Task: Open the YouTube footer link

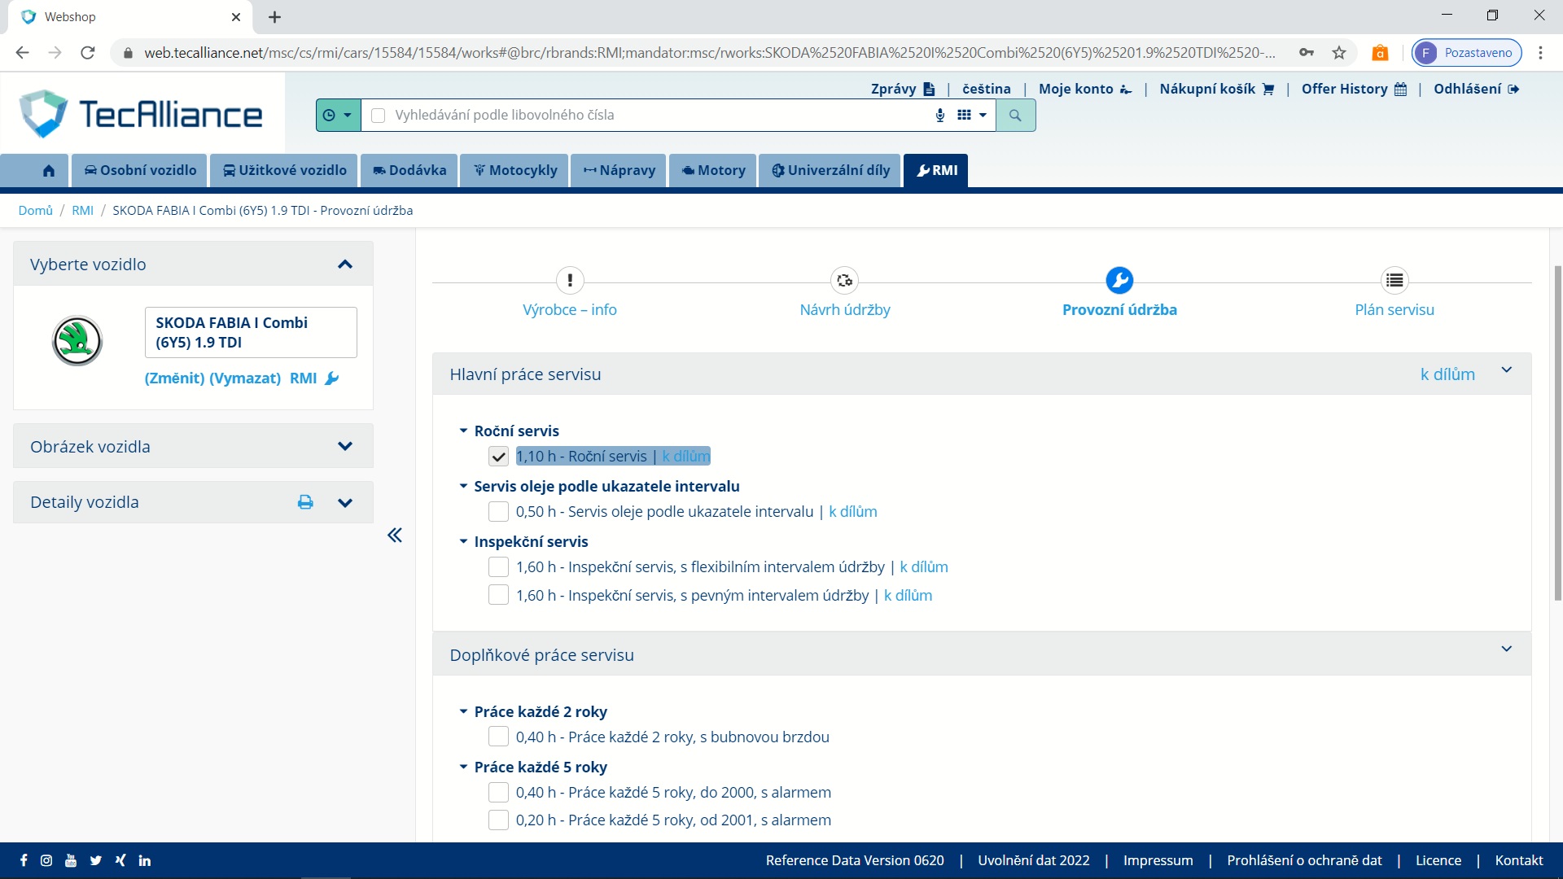Action: click(71, 860)
